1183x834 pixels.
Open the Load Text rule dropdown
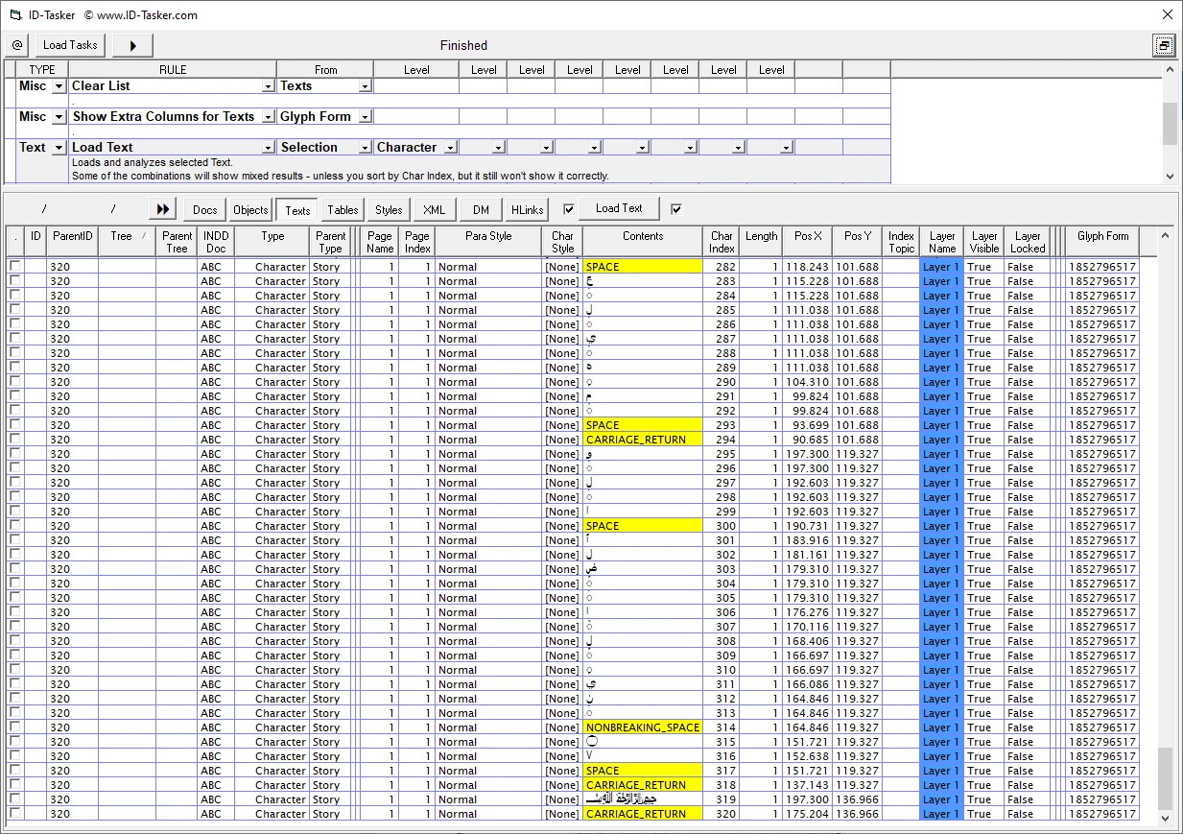[x=268, y=148]
